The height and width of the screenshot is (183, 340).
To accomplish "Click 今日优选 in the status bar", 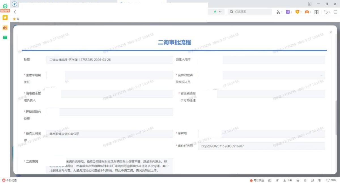I will coord(10,180).
